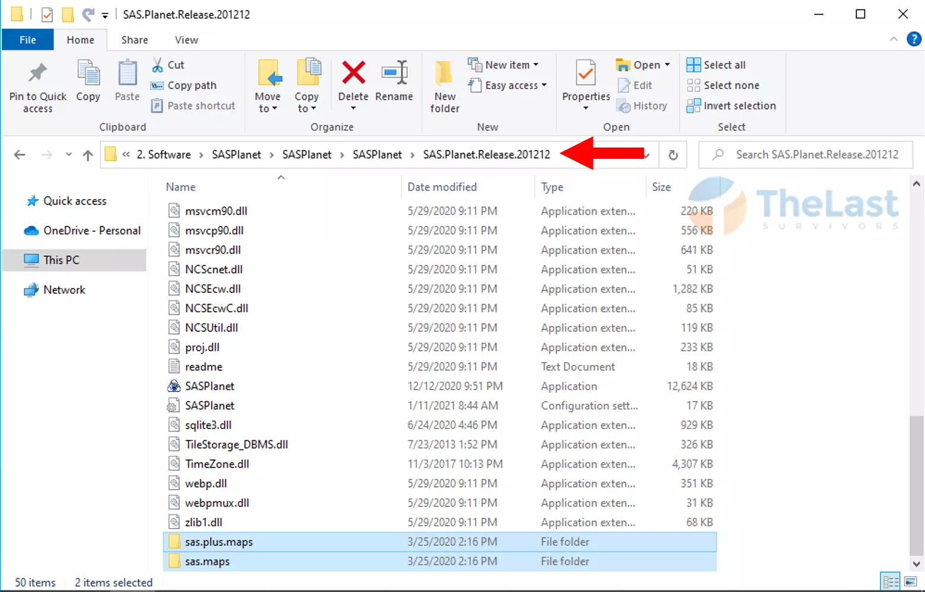Go back with the left arrow

(x=20, y=155)
